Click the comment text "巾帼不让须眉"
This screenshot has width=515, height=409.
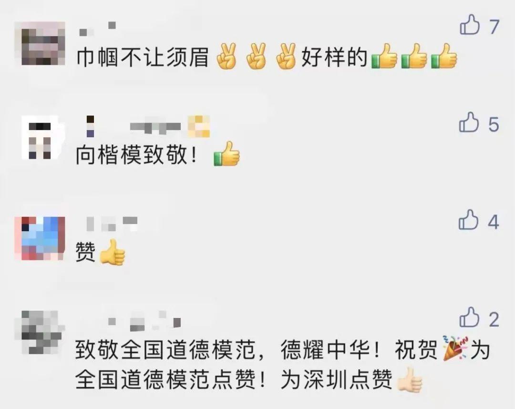tap(143, 58)
